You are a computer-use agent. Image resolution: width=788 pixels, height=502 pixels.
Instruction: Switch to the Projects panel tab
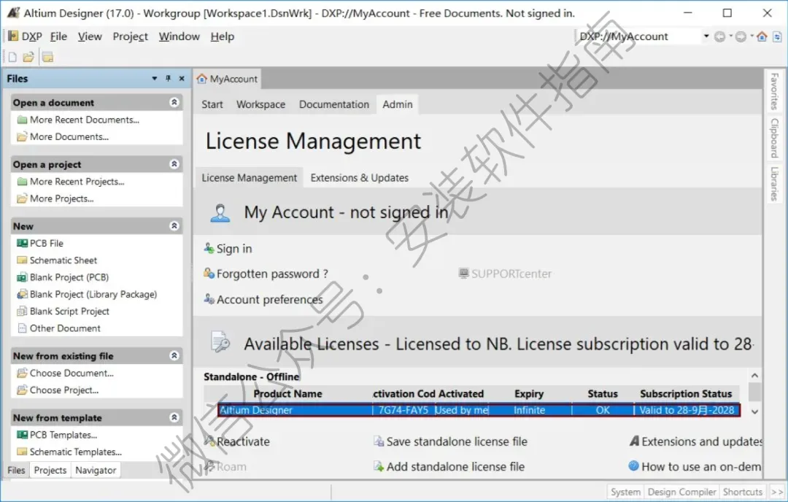[x=50, y=471]
